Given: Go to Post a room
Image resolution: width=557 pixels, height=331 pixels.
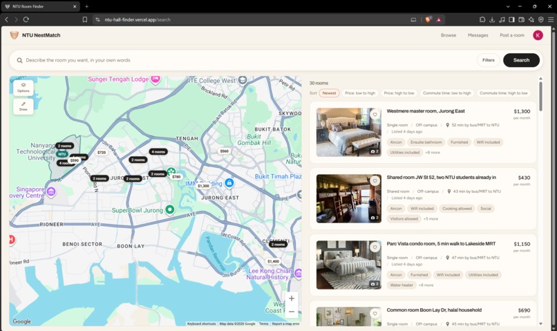Looking at the screenshot, I should click(x=512, y=35).
